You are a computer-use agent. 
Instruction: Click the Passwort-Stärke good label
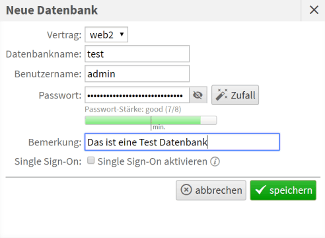(133, 109)
